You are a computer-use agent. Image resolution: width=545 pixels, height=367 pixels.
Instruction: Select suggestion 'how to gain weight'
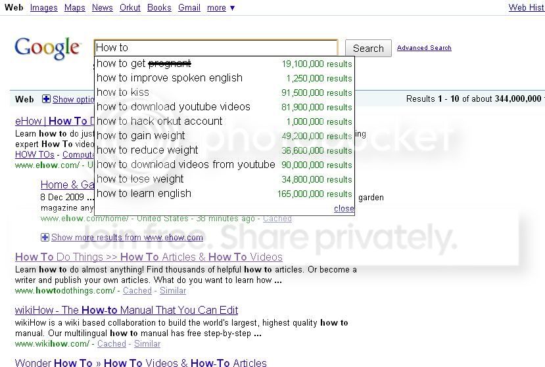click(225, 136)
